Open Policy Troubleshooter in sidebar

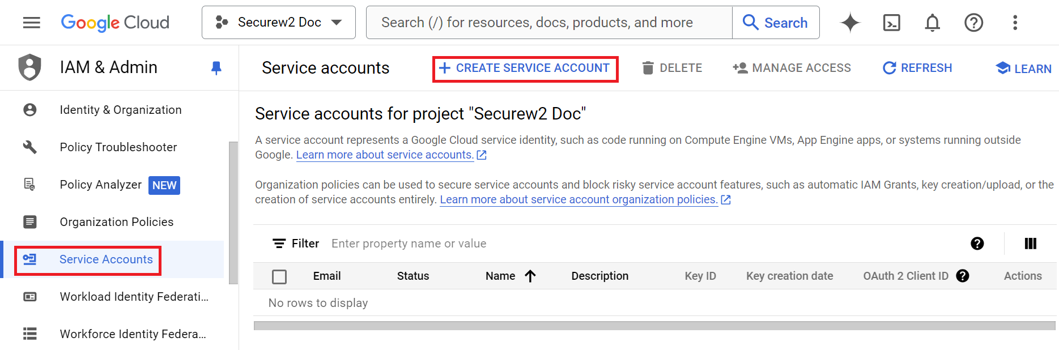click(x=118, y=147)
